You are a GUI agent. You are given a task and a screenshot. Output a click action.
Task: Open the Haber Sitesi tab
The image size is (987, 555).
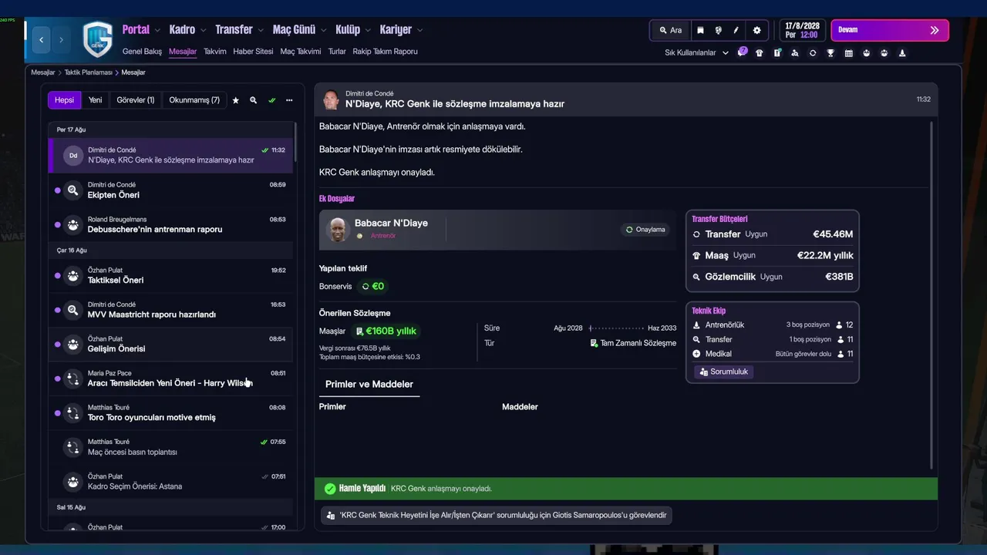coord(253,52)
